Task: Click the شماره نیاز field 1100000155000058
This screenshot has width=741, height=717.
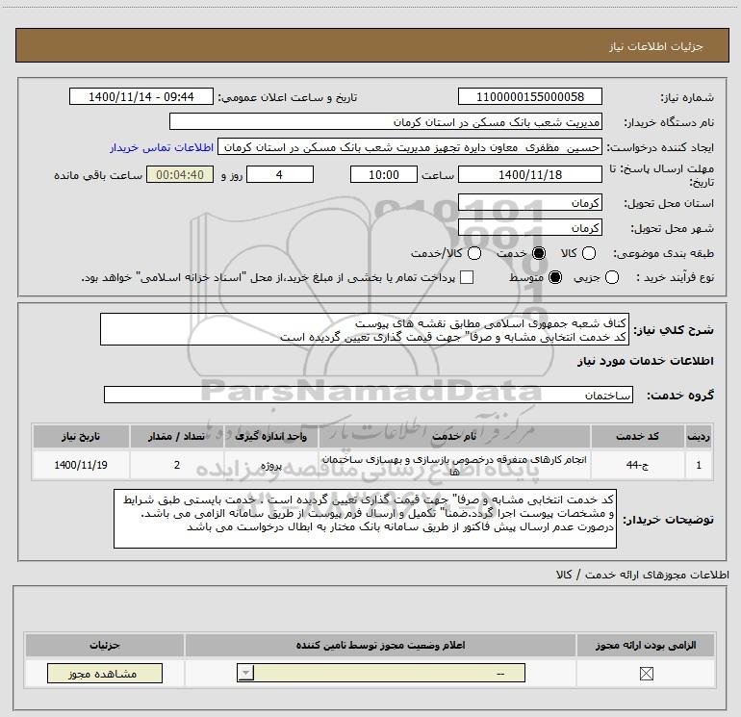Action: 530,96
